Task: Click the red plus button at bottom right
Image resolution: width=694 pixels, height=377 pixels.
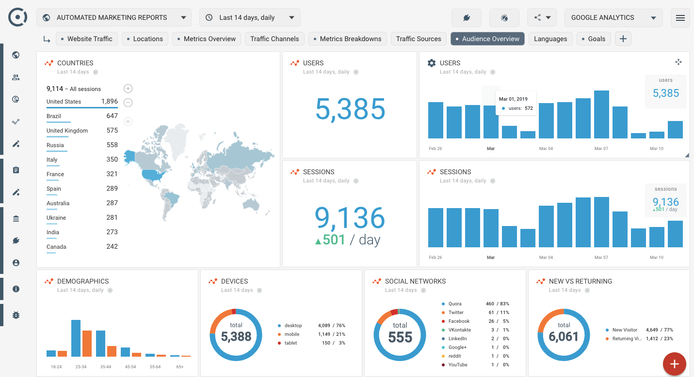Action: coord(674,364)
